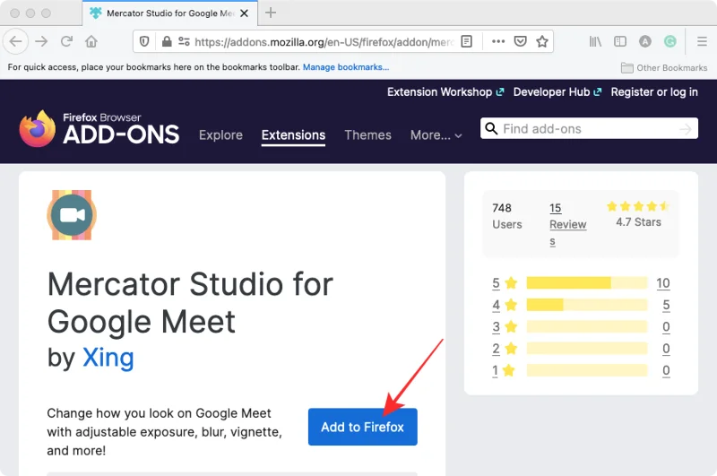The height and width of the screenshot is (476, 717).
Task: Click the Add to Firefox button
Action: (x=362, y=427)
